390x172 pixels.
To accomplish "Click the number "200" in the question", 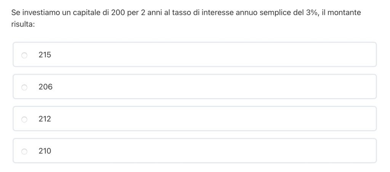I will (x=118, y=13).
